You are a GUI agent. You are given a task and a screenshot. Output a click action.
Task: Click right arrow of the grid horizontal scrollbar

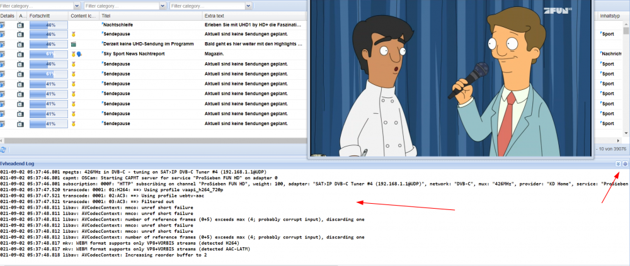pos(619,140)
